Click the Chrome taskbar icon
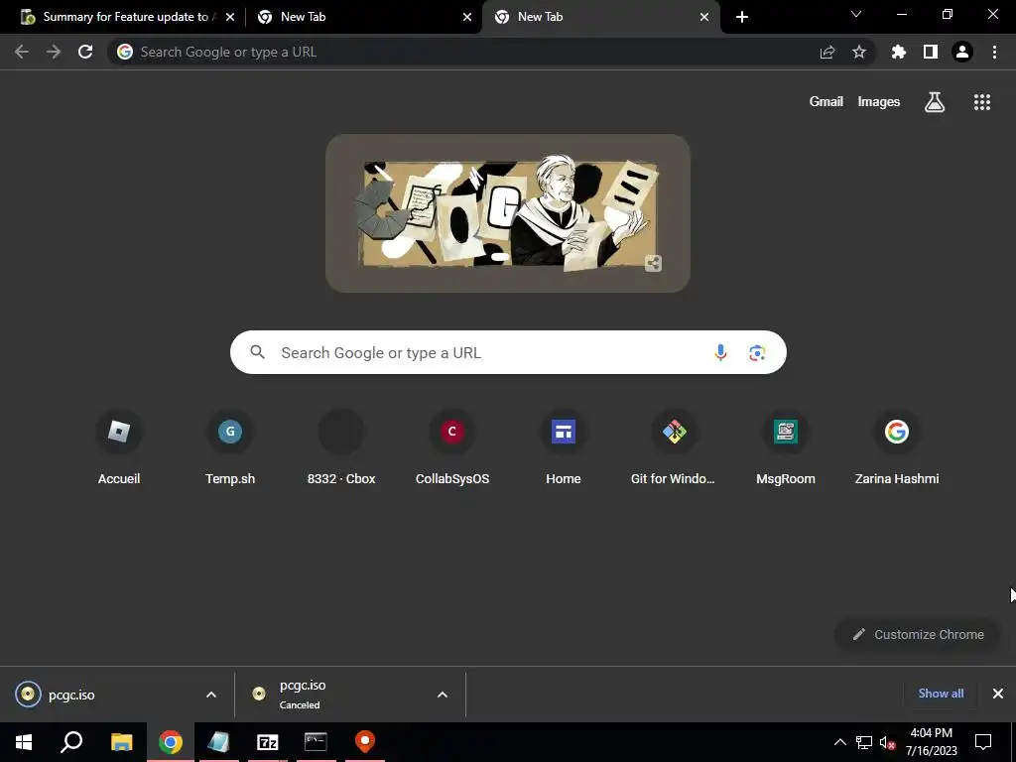 point(171,742)
